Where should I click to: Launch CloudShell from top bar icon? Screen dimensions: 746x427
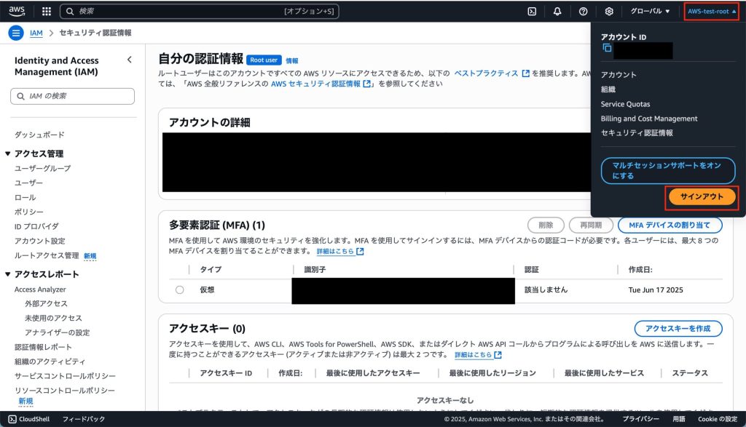[x=532, y=12]
